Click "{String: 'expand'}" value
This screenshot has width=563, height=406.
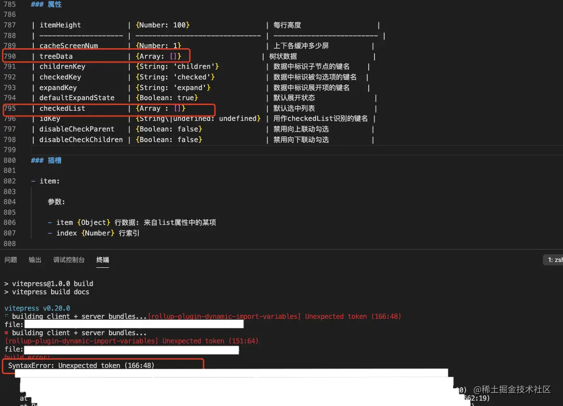[x=173, y=88]
